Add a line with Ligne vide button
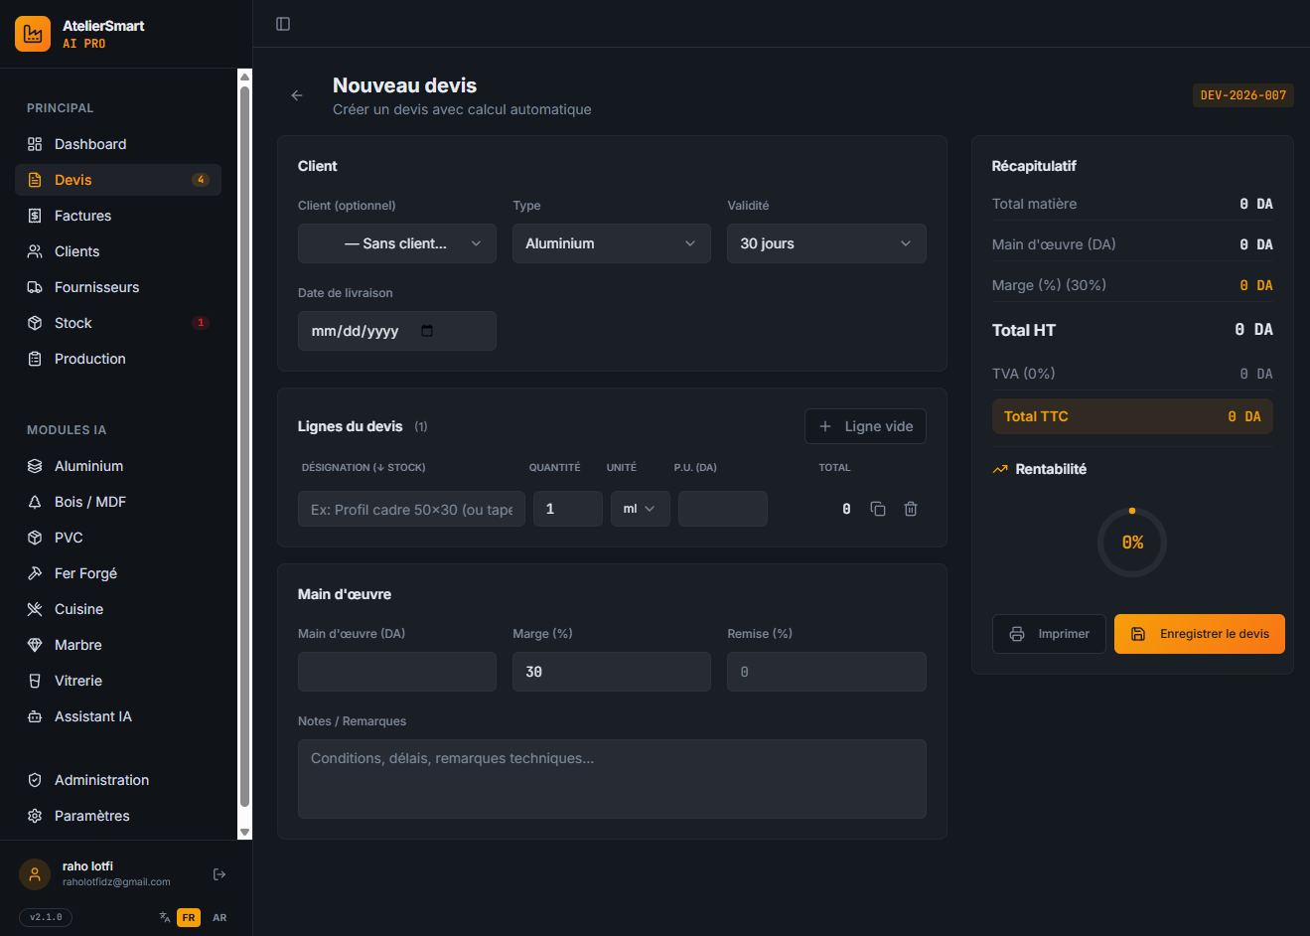 pos(865,426)
